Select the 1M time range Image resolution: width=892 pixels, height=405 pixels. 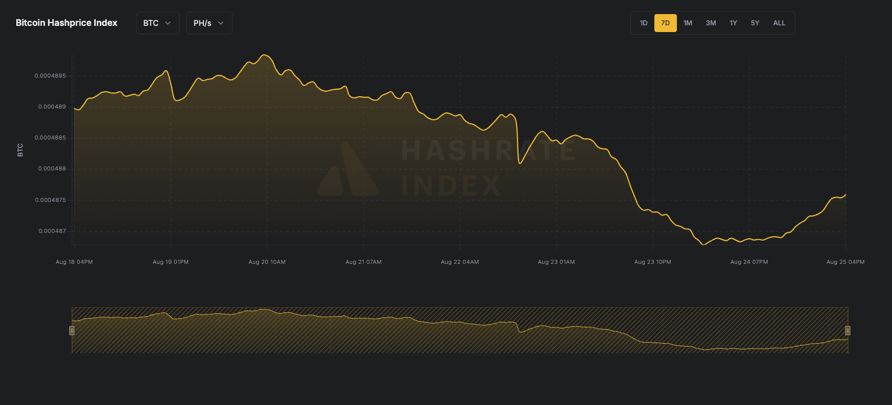point(688,23)
